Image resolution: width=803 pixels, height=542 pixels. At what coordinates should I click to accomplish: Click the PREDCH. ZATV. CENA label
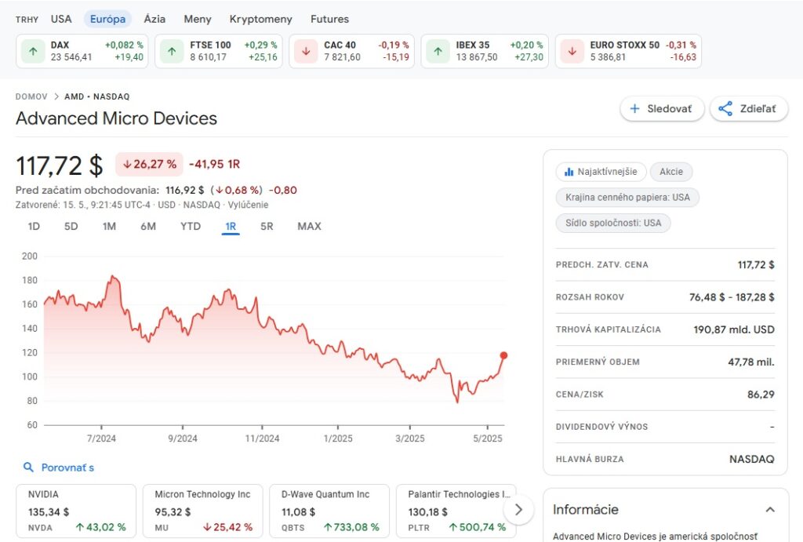click(x=602, y=265)
